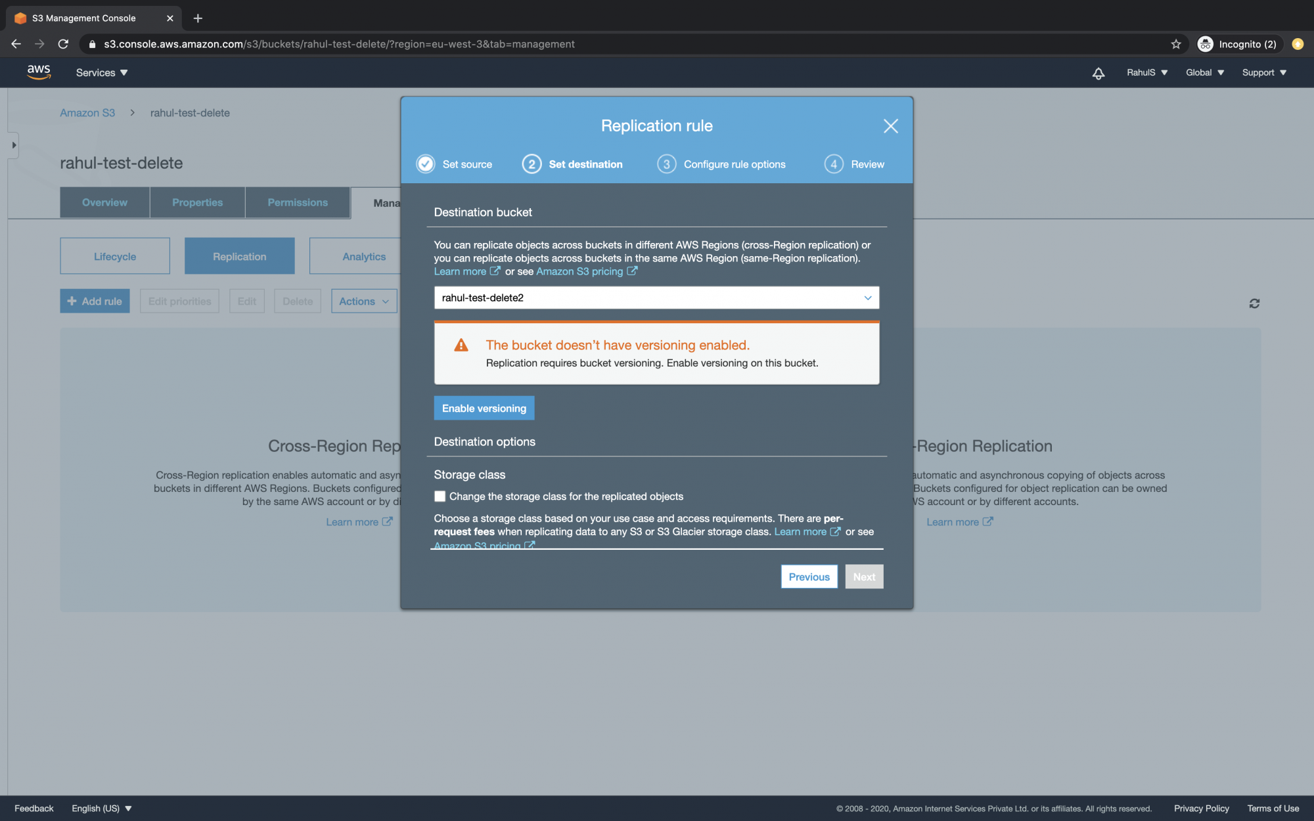Open the destination bucket dropdown
This screenshot has height=821, width=1314.
[656, 298]
